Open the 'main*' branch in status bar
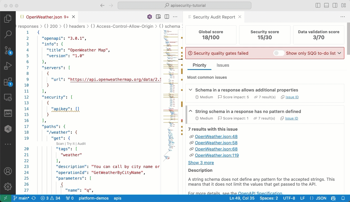This screenshot has width=350, height=202. click(21, 198)
